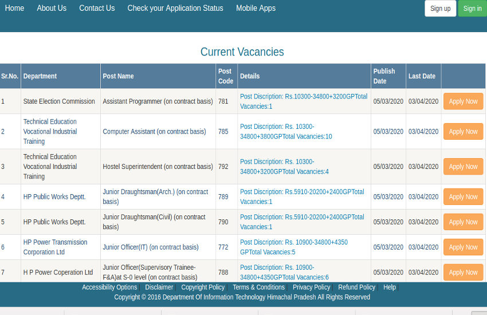This screenshot has width=487, height=315.
Task: Apply Now for Junior Draughtsman(Arch.) post
Action: [463, 197]
